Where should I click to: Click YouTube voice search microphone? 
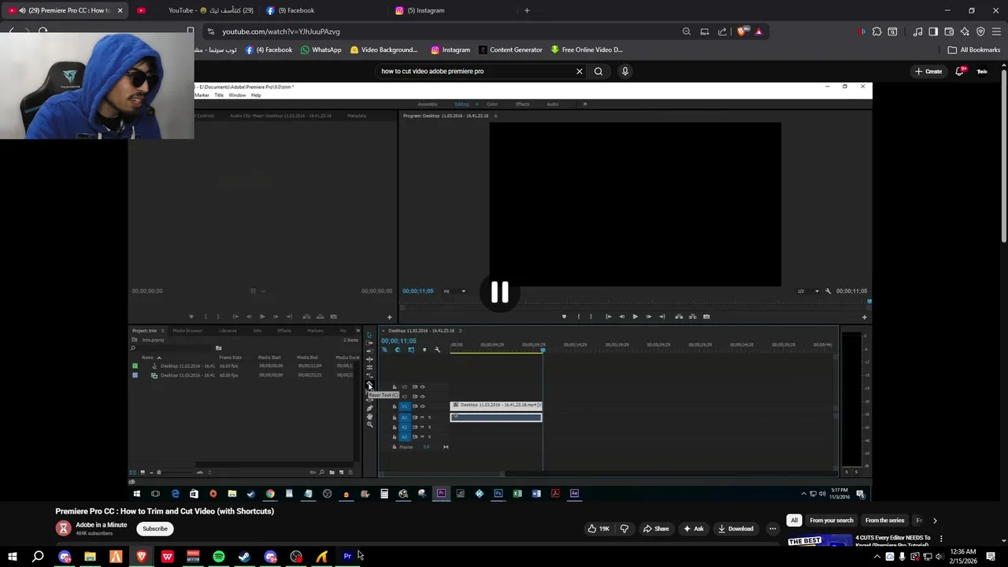pos(625,71)
